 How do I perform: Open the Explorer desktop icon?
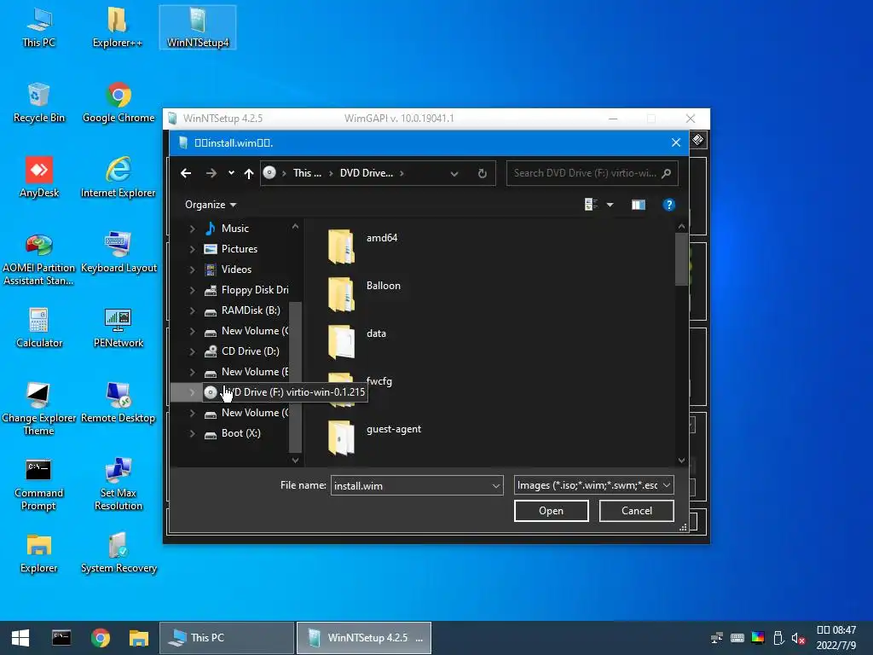click(x=39, y=554)
